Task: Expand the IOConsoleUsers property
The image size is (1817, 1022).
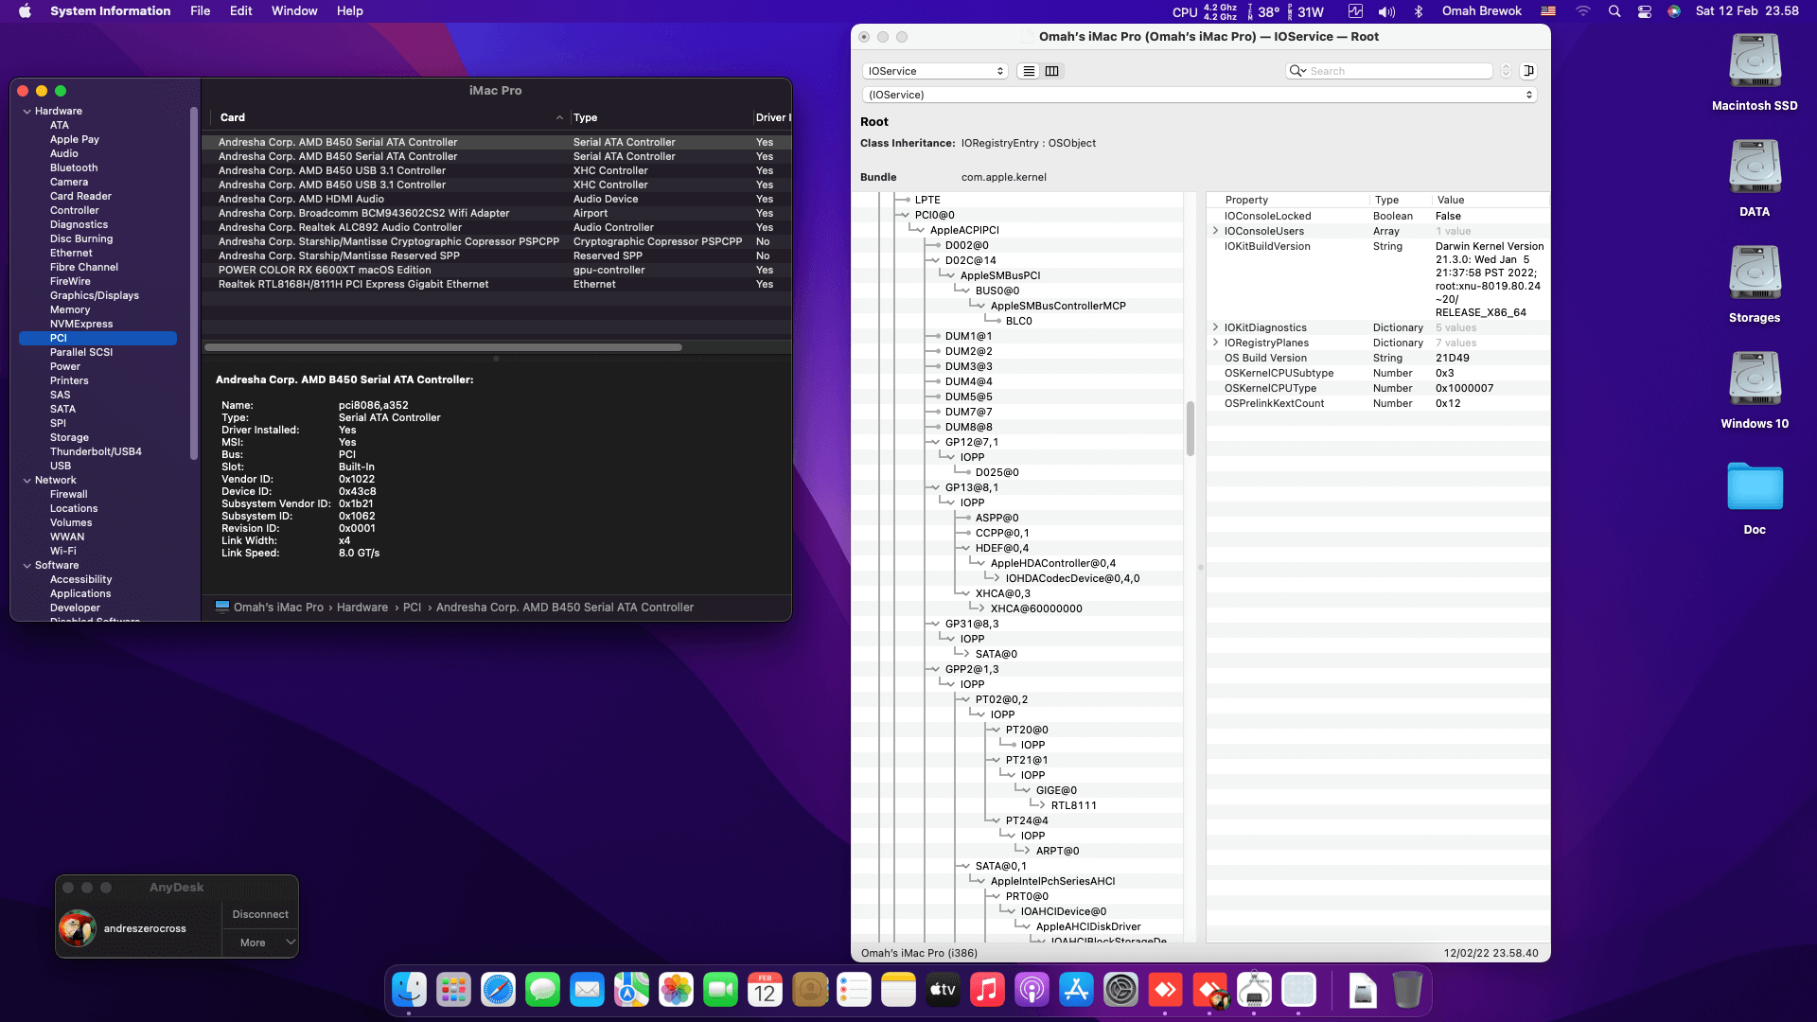Action: click(x=1215, y=231)
